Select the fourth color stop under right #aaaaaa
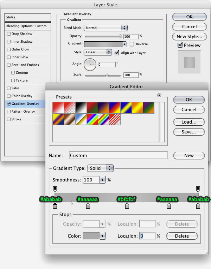 click(169, 206)
